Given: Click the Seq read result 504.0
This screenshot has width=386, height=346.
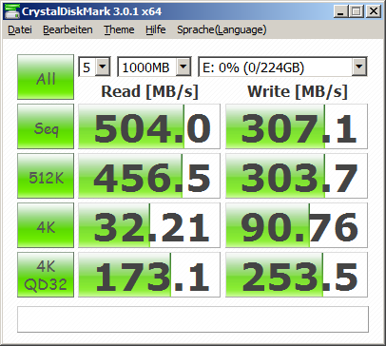Looking at the screenshot, I should point(149,126).
